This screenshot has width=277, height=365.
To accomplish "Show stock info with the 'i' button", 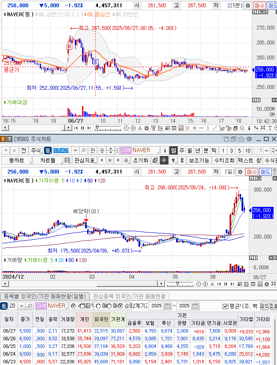I will coord(165,150).
